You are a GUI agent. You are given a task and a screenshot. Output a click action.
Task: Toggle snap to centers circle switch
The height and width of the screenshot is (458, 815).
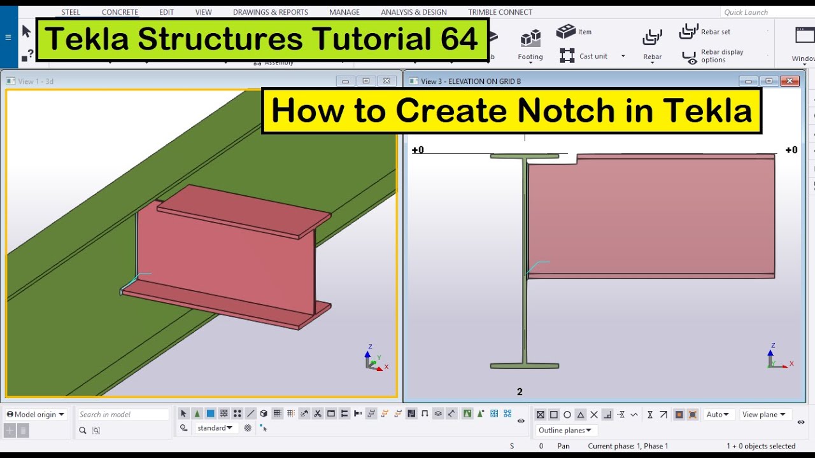click(567, 415)
